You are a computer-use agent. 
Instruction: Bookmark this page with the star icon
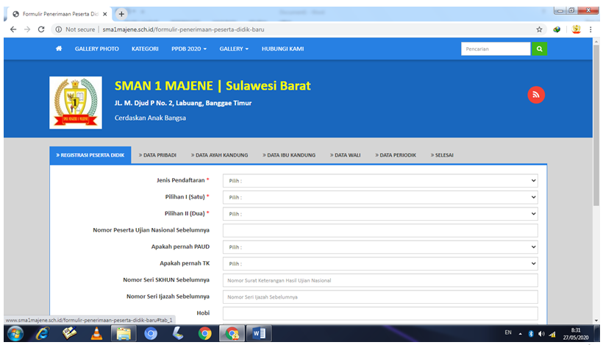(539, 29)
